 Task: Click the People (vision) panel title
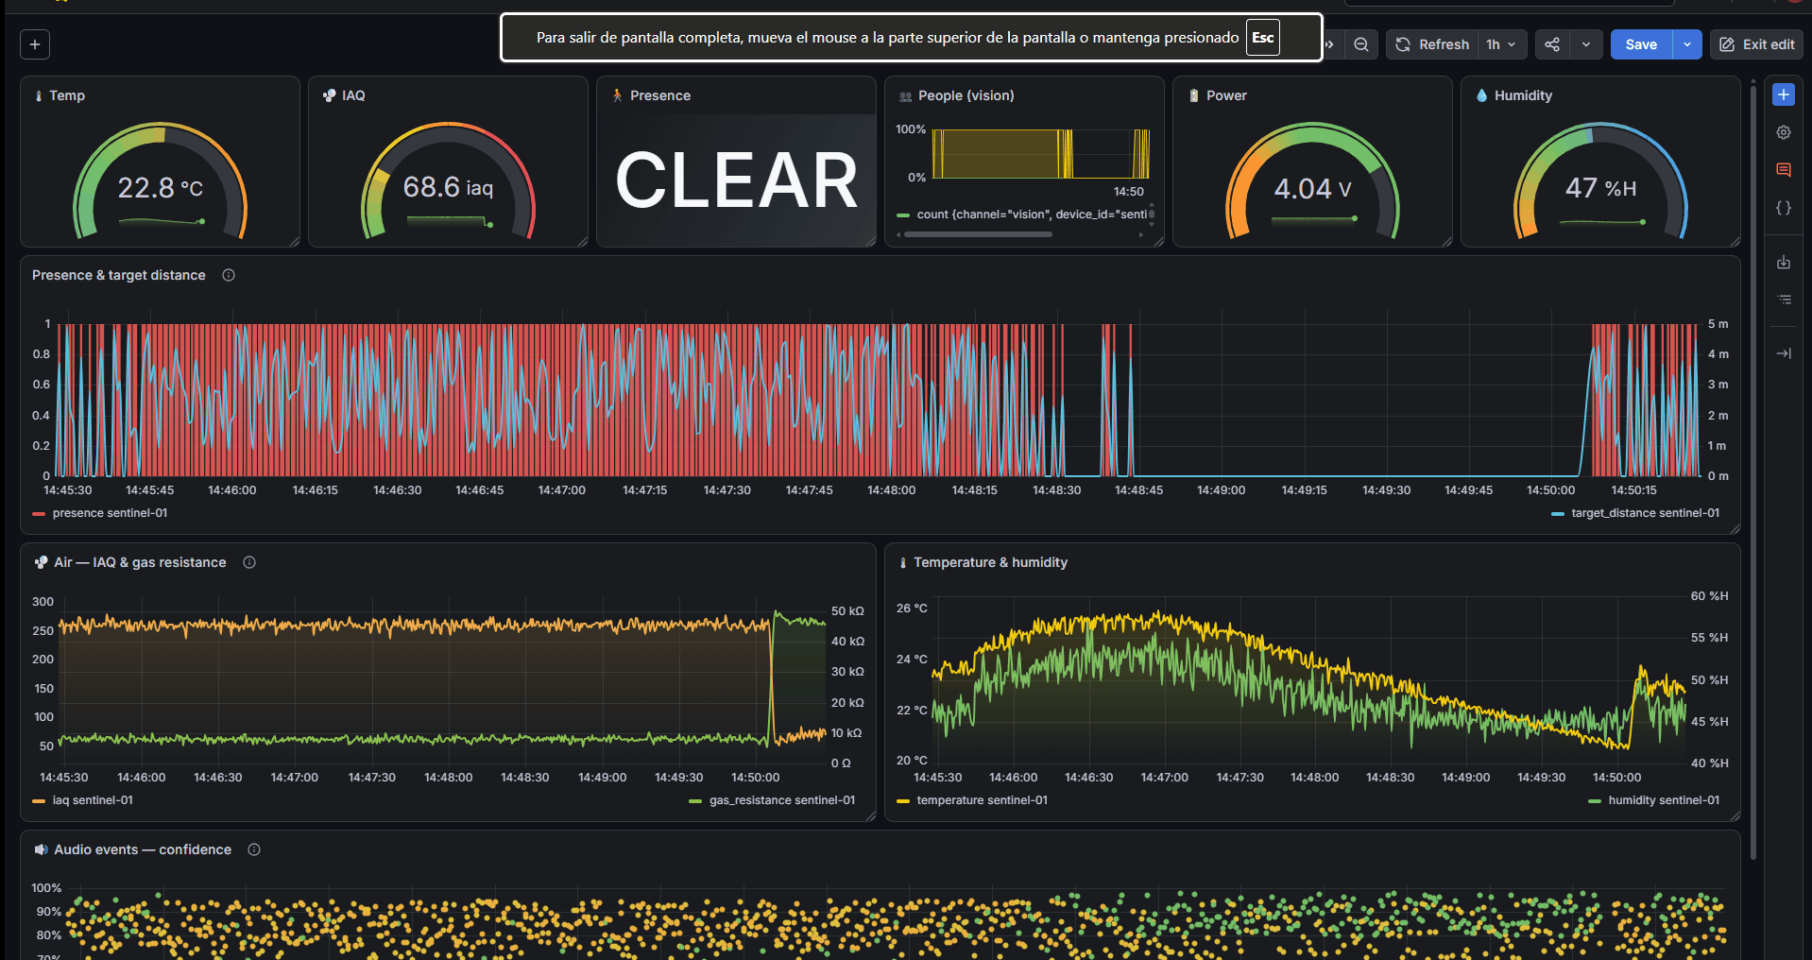tap(966, 95)
